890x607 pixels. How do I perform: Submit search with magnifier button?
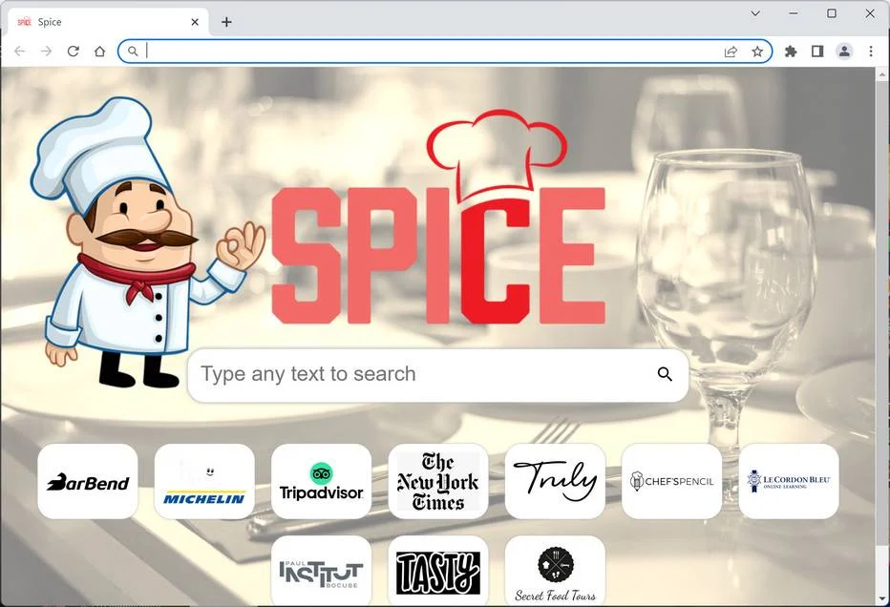pos(665,374)
